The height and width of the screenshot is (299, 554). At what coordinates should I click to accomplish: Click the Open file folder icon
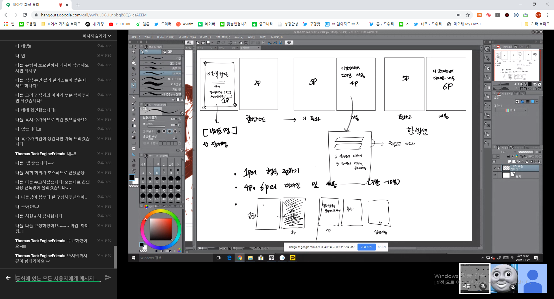(x=203, y=42)
